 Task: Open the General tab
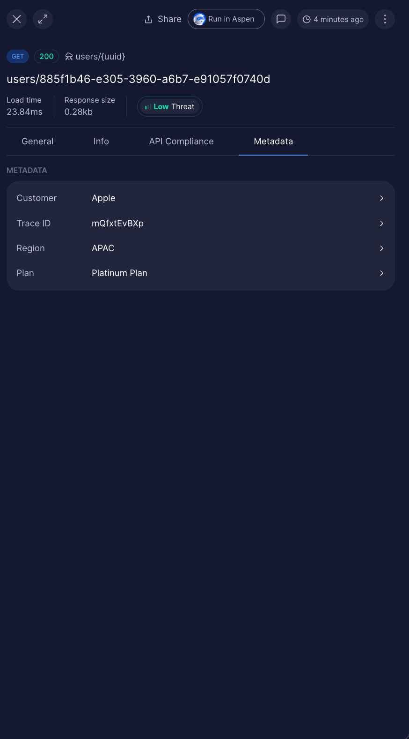tap(37, 141)
